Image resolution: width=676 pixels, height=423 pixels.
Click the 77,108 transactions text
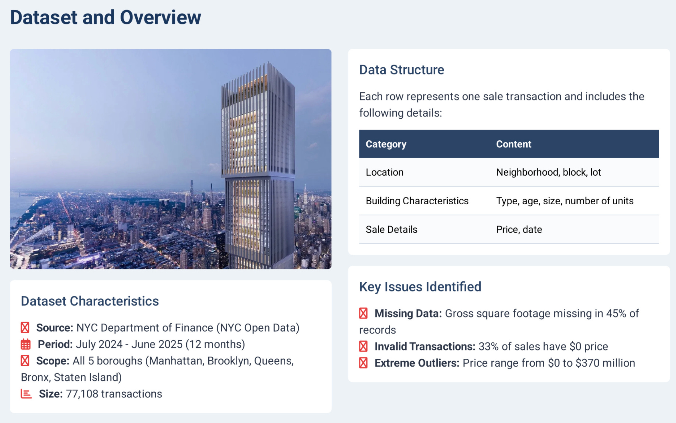[x=114, y=394]
